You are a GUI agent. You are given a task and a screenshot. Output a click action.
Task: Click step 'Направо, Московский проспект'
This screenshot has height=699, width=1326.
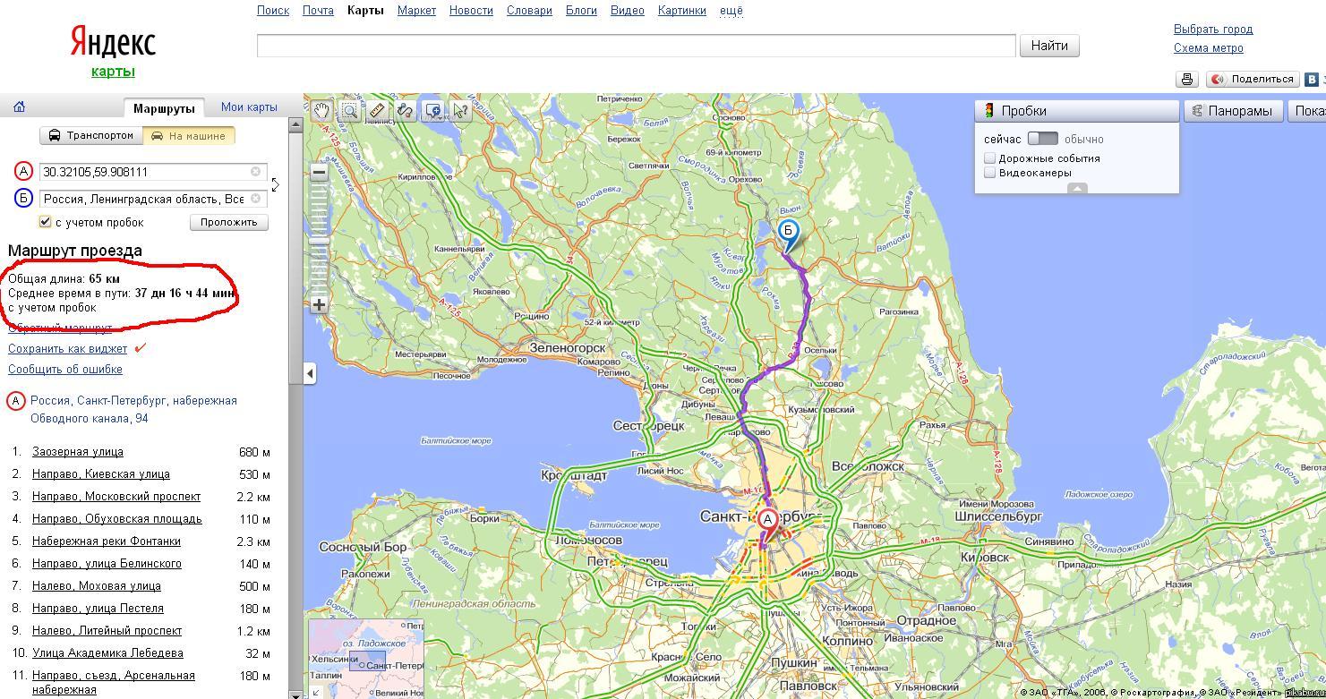(x=116, y=497)
